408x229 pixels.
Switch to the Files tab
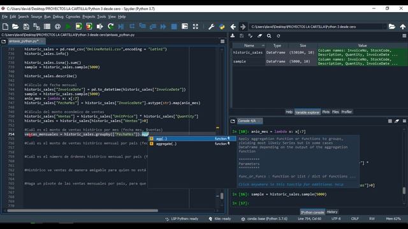pos(335,112)
